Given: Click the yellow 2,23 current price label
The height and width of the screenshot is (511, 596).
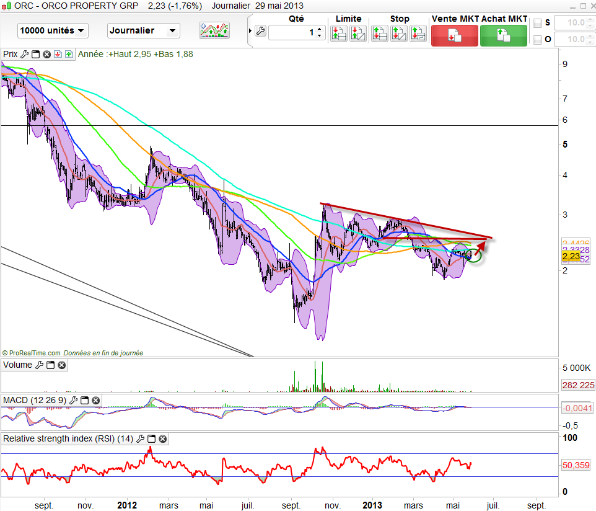Looking at the screenshot, I should click(571, 255).
